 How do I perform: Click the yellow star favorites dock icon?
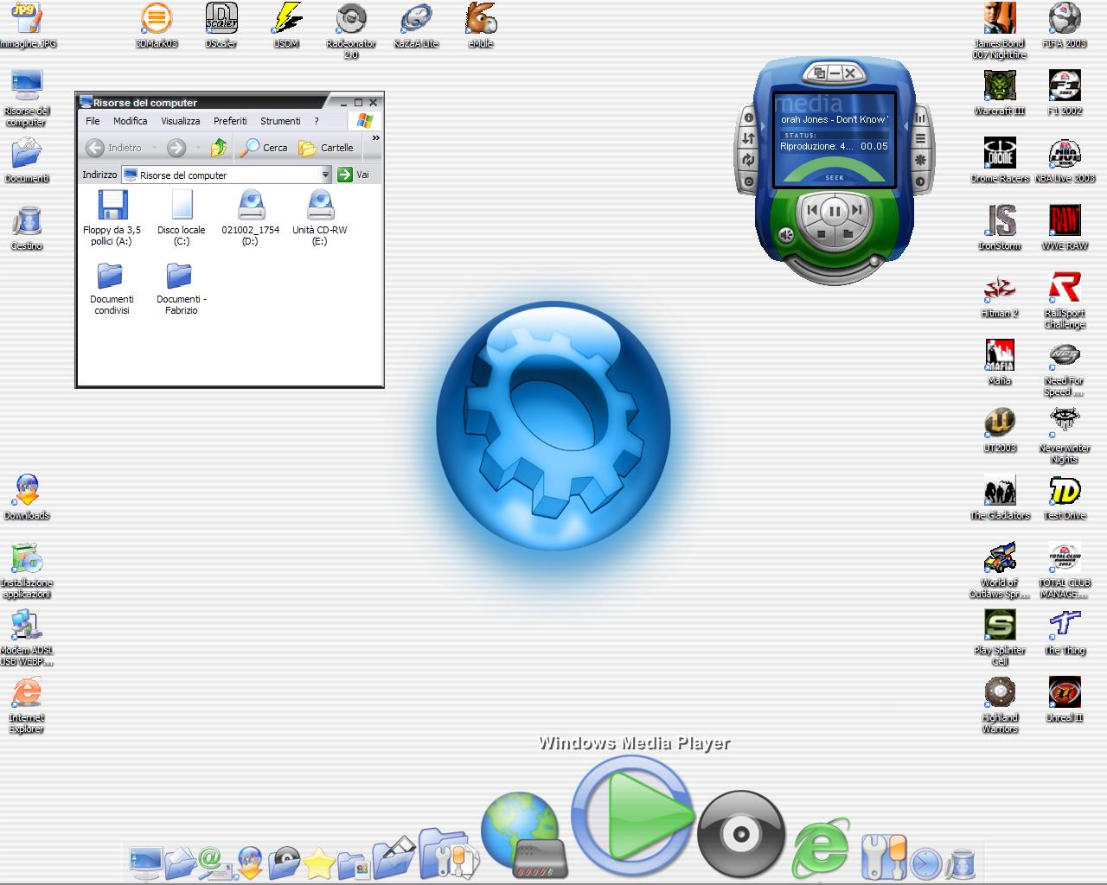[x=319, y=863]
